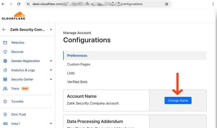Open the Lists tab
The image size is (217, 128).
(x=71, y=73)
